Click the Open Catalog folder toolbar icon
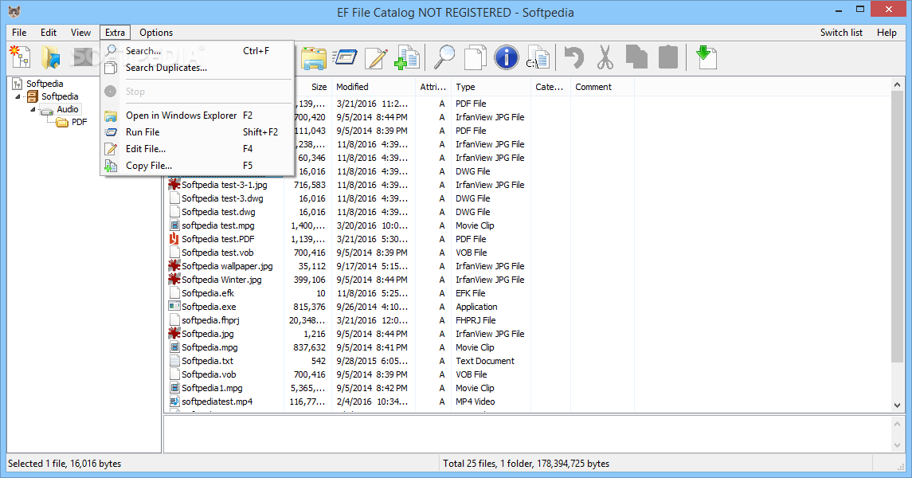 point(51,57)
